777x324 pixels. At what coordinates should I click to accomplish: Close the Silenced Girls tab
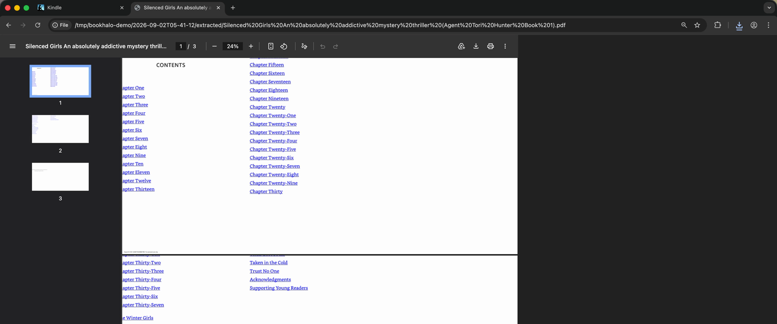[219, 8]
